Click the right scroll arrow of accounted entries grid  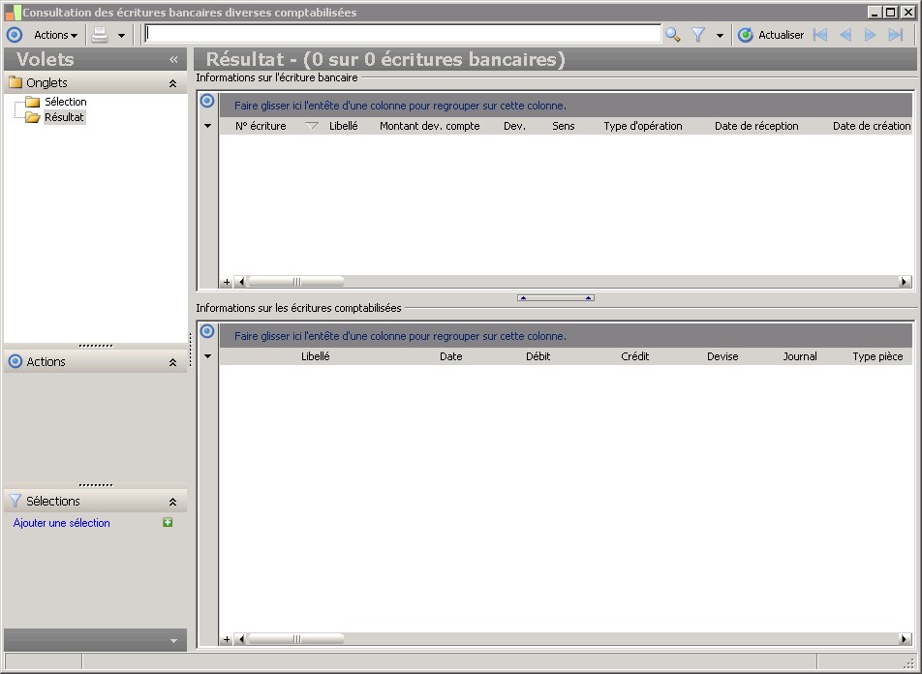pos(905,639)
